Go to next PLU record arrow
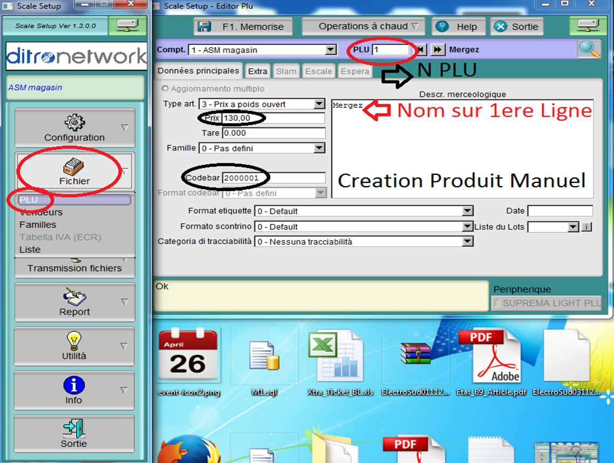614x463 pixels. click(438, 50)
